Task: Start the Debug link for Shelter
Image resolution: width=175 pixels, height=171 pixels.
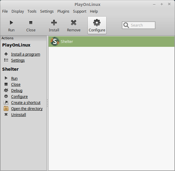Action: 17,91
